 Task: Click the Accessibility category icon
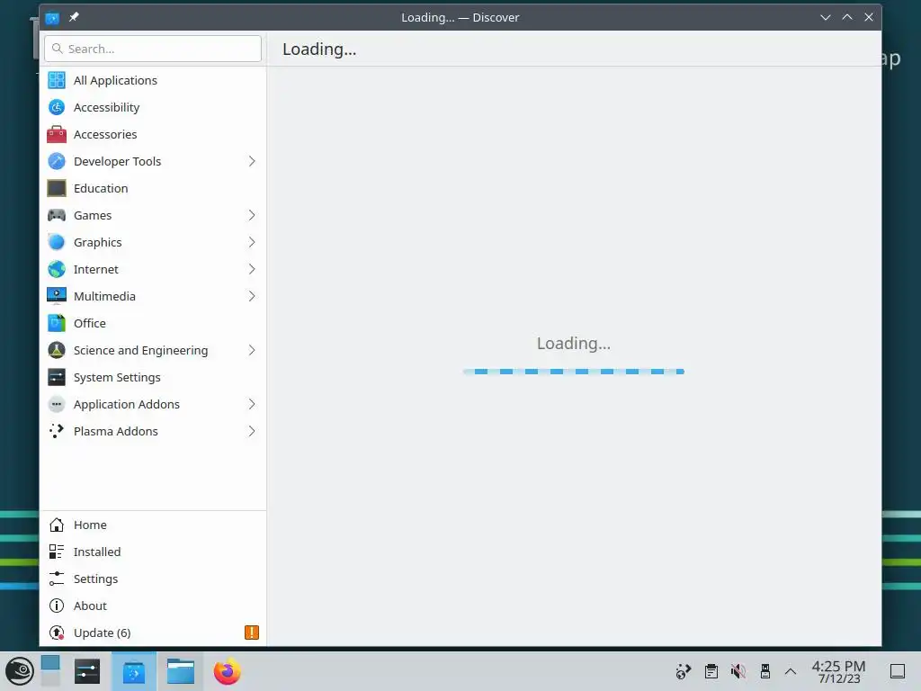coord(57,107)
